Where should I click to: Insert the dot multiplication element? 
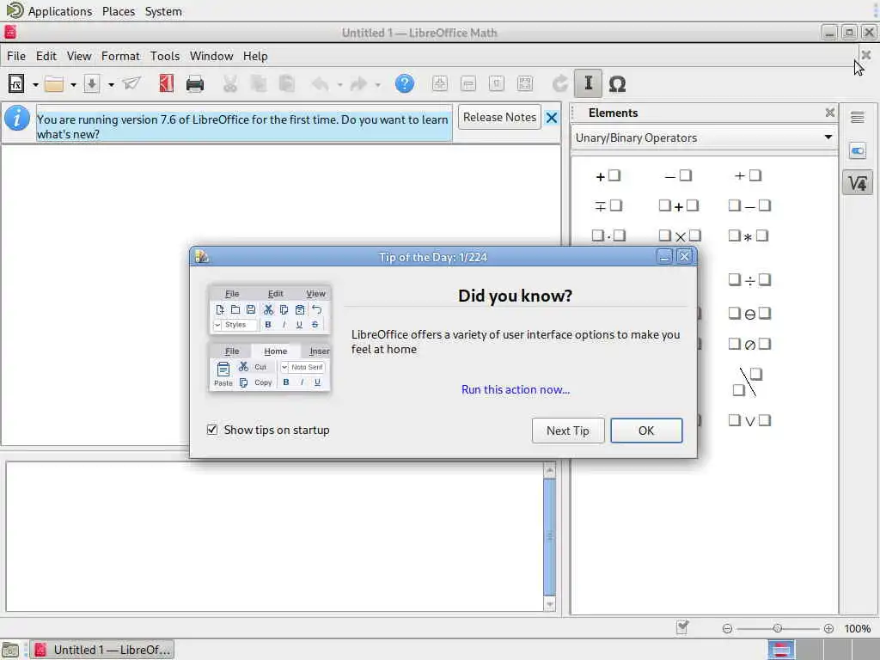[x=608, y=235]
